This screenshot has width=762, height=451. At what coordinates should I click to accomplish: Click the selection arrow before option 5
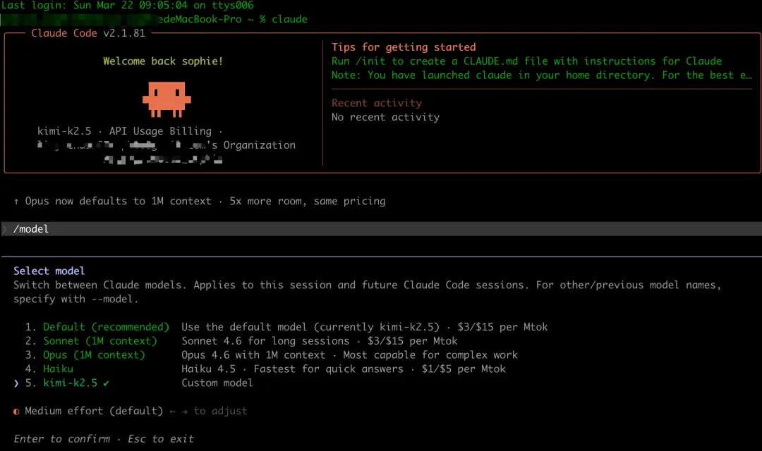[16, 383]
